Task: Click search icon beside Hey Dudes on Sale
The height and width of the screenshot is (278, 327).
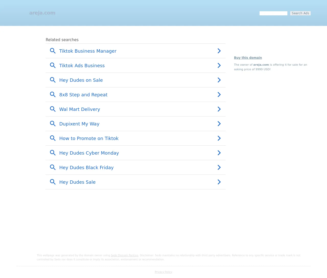Action: (53, 80)
